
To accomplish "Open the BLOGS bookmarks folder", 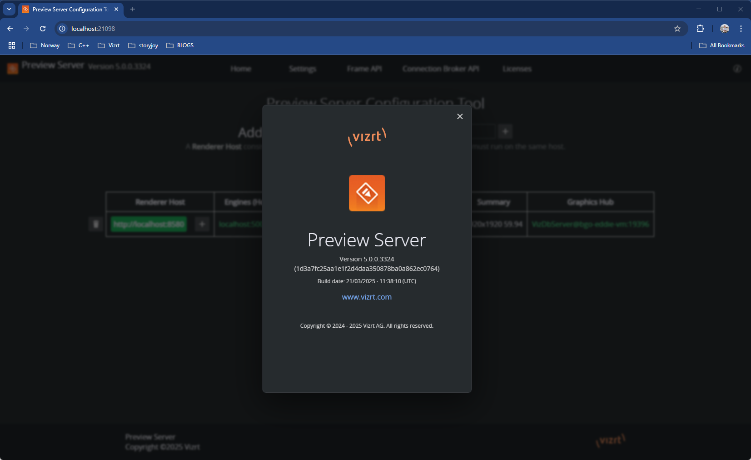I will click(180, 45).
